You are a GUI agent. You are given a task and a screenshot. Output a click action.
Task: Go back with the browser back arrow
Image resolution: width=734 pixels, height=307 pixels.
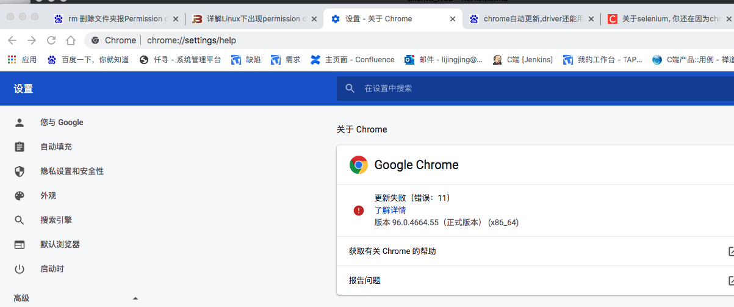tap(12, 40)
